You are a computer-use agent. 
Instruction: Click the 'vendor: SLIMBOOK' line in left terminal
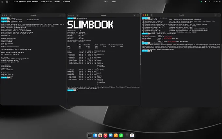[7, 42]
